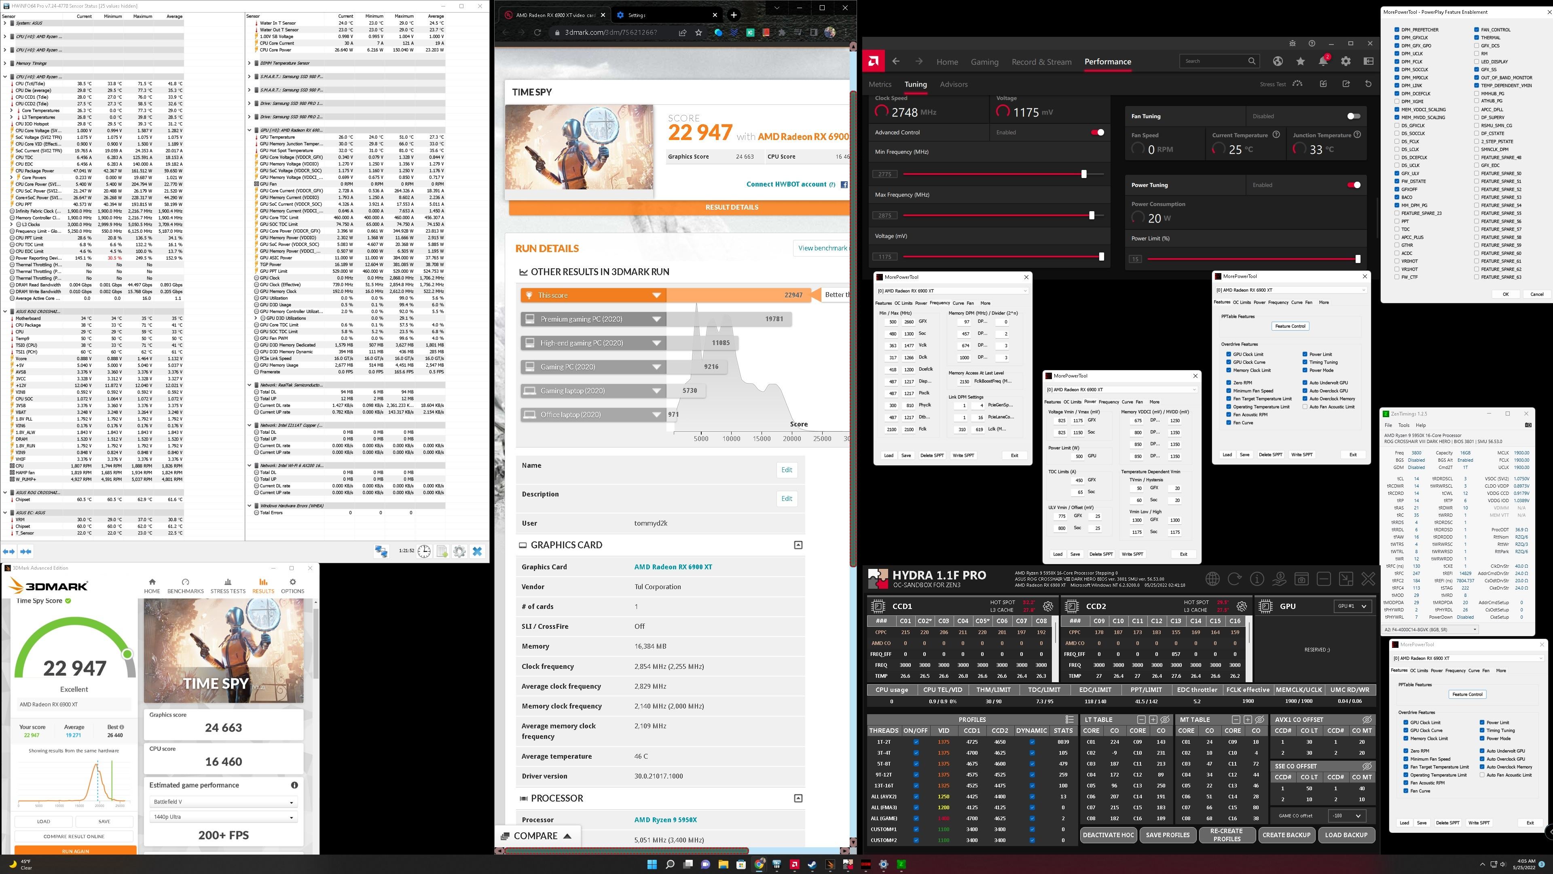Reset tuning with the circular arrow icon
Viewport: 1553px width, 874px height.
pyautogui.click(x=1368, y=84)
